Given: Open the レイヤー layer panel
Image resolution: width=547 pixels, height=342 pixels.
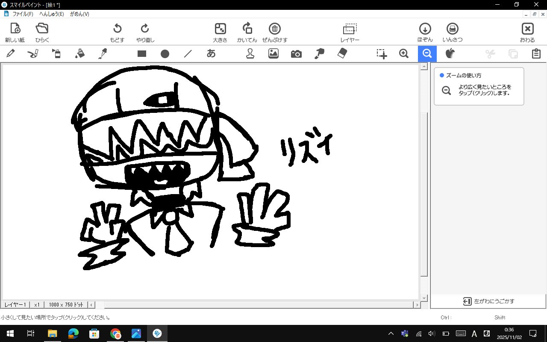Looking at the screenshot, I should (350, 32).
